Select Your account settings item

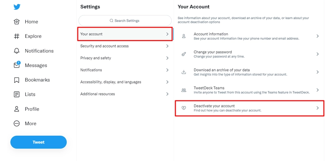[x=125, y=34]
